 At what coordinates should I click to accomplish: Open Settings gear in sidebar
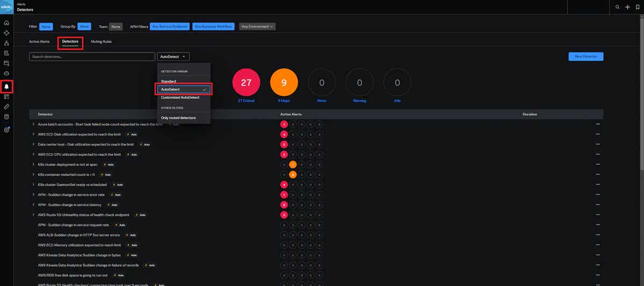coord(6,130)
